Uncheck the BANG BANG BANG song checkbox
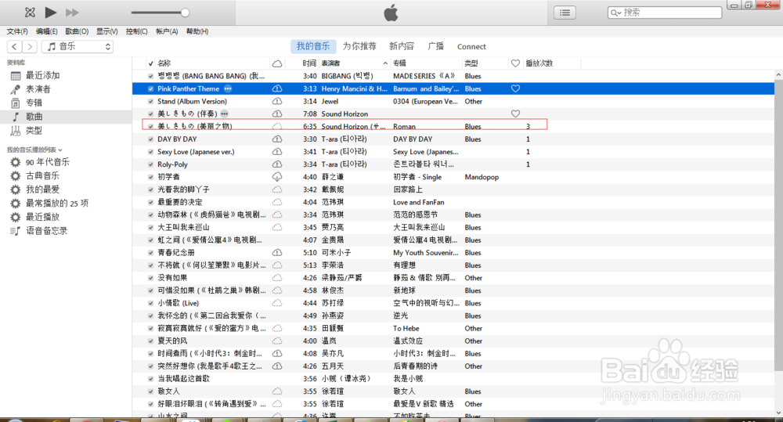The image size is (783, 422). [150, 77]
